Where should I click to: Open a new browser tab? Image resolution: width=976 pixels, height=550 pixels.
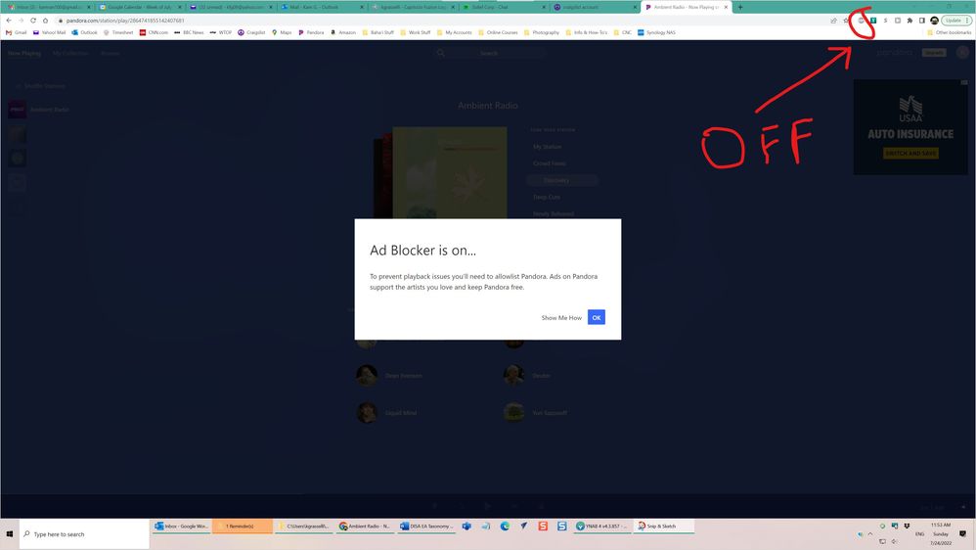[740, 7]
